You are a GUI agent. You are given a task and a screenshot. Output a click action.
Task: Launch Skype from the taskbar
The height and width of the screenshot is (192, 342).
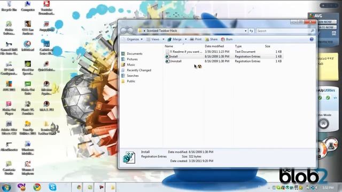click(x=52, y=187)
